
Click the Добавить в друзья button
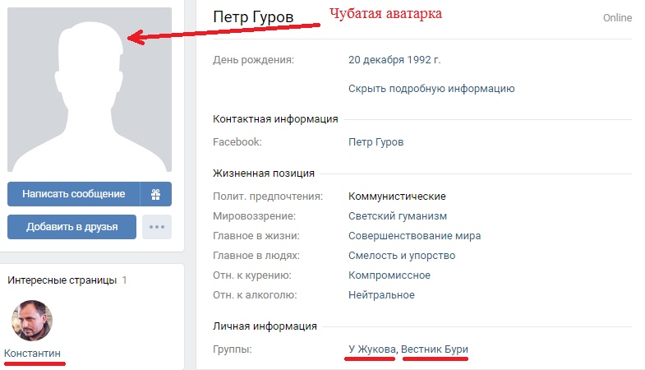tap(71, 227)
